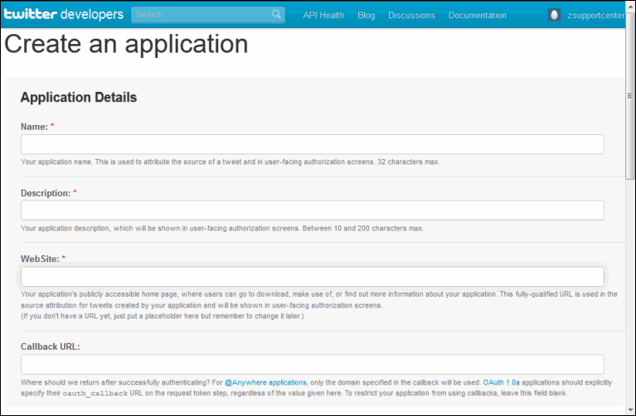Open the zsupportcenter account menu
The image size is (636, 416).
tap(595, 15)
